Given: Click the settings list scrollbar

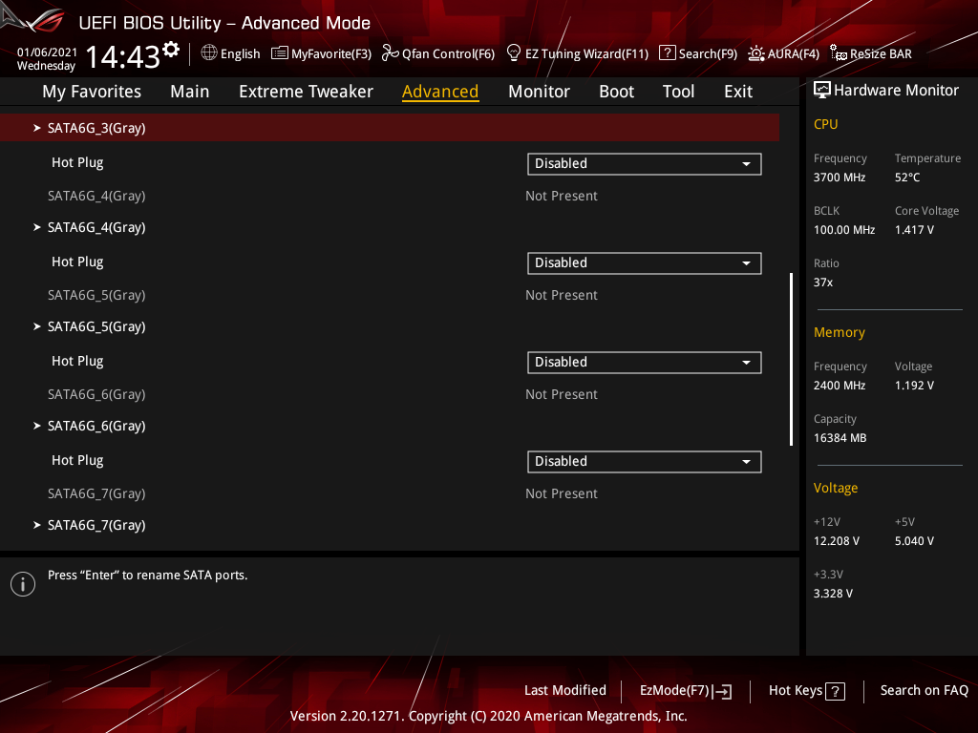Looking at the screenshot, I should click(791, 359).
